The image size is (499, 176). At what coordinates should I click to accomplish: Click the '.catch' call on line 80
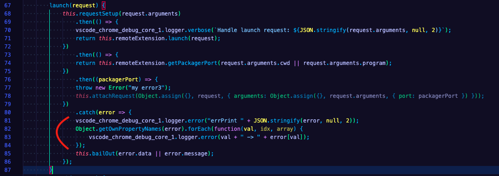click(86, 112)
